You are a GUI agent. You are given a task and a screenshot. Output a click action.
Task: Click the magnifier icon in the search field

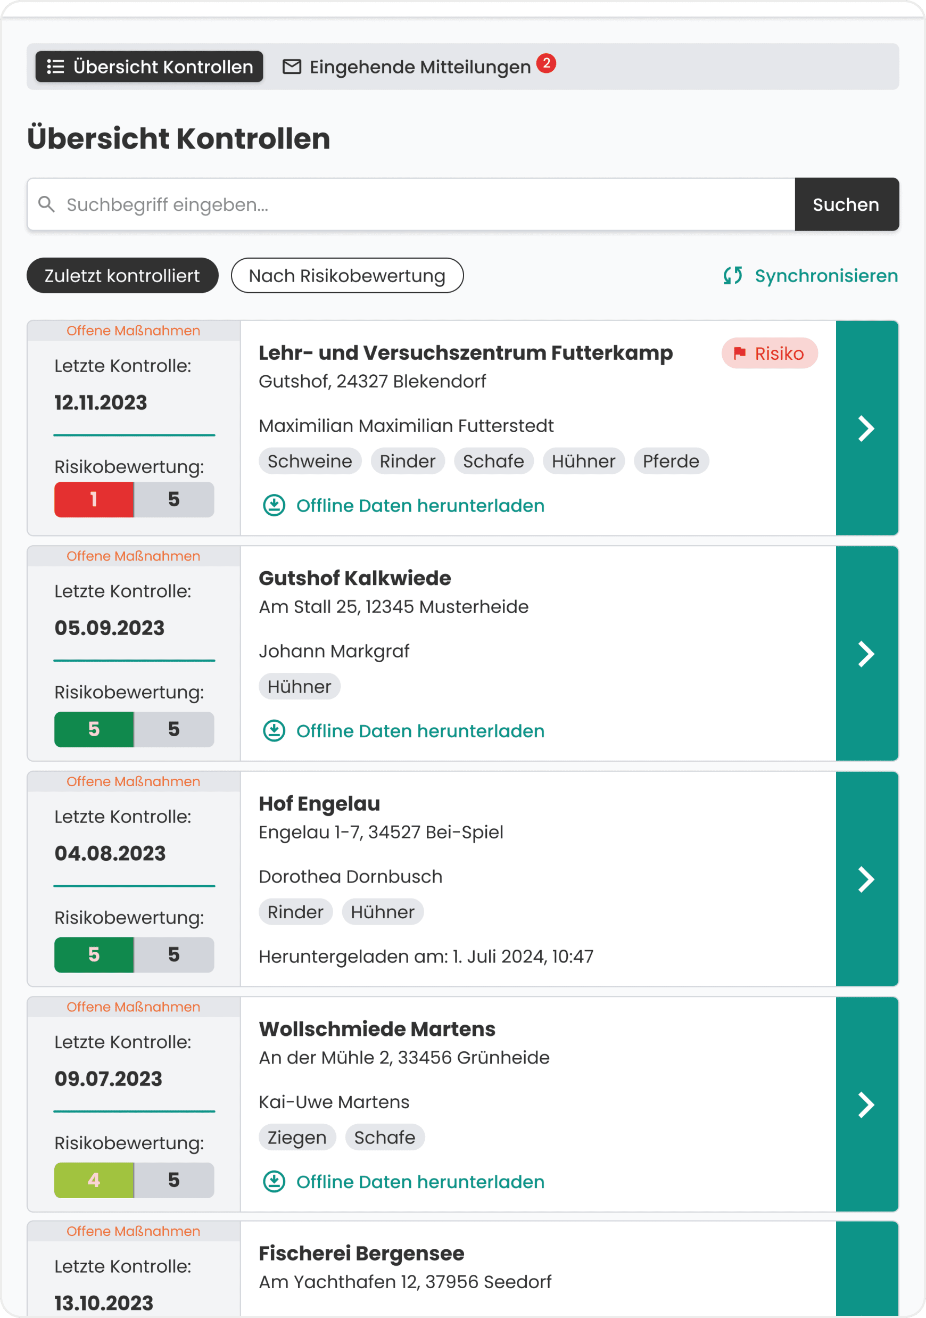tap(46, 204)
